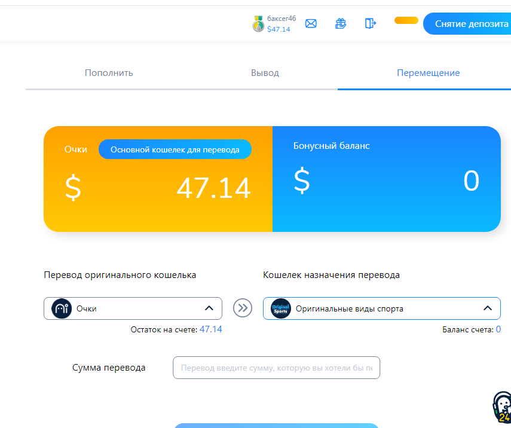Click Кошелек назначения перевода heading

click(x=332, y=275)
